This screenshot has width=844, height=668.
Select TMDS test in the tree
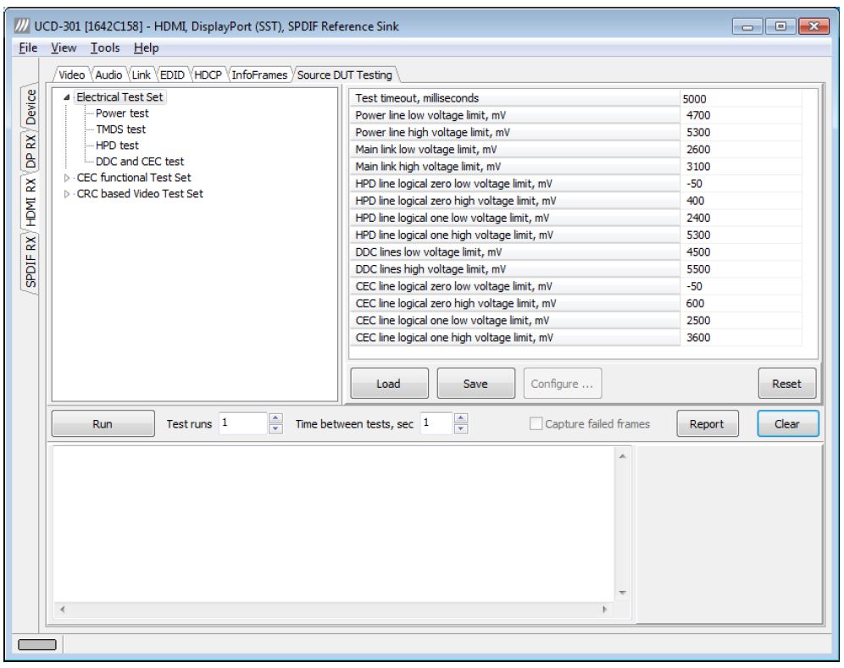120,129
